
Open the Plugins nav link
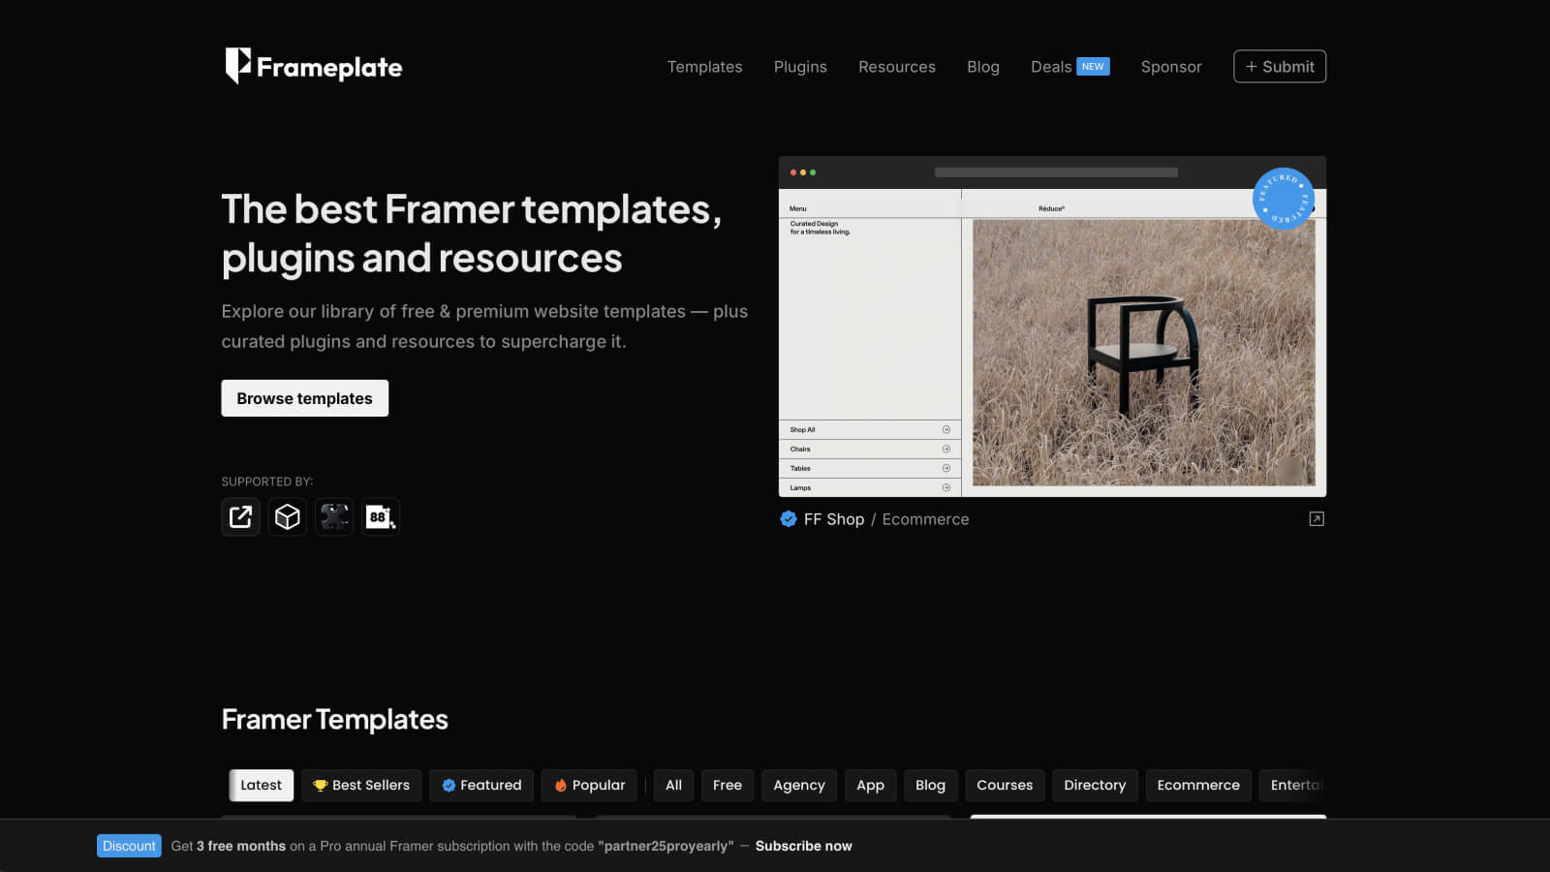800,67
